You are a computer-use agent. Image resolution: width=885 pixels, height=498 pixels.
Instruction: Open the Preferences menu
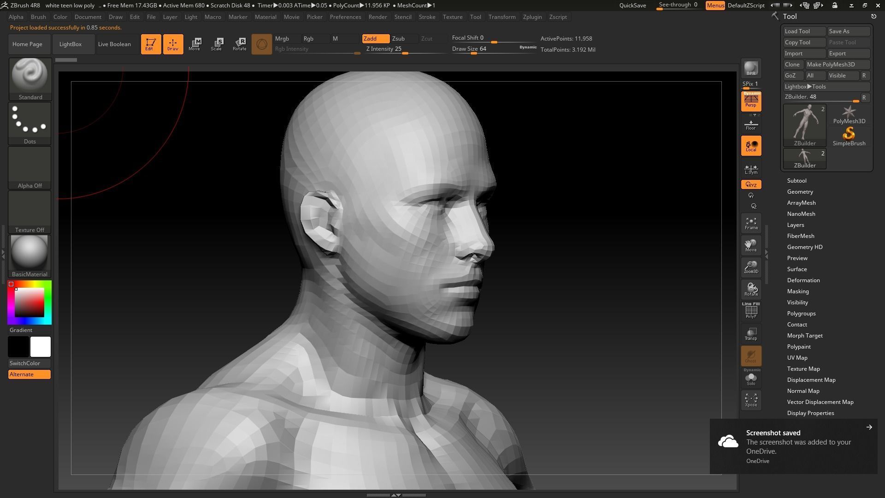345,17
